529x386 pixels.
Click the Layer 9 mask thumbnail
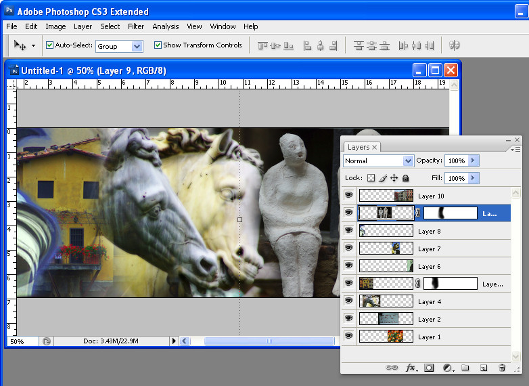coord(451,213)
